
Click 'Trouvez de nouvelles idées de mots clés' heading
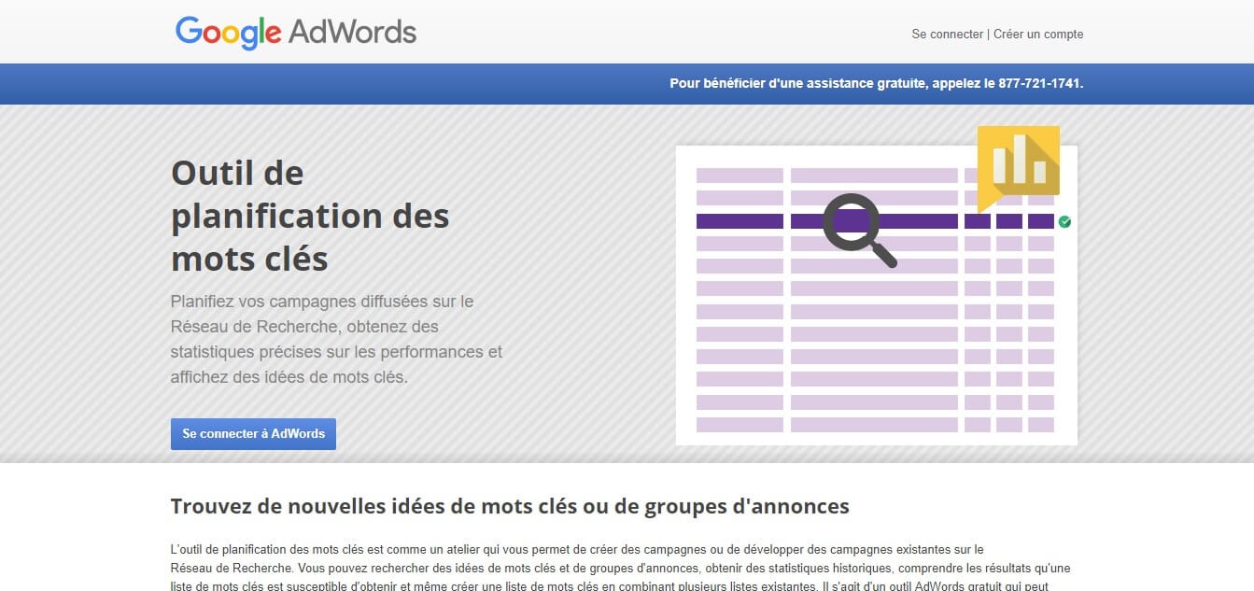pos(510,506)
